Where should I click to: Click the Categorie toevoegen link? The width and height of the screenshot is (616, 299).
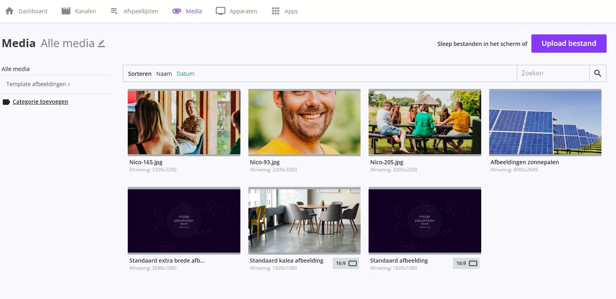(x=40, y=102)
